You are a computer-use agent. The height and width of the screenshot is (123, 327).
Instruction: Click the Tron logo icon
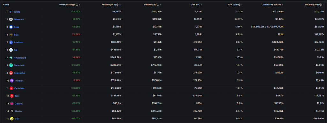click(11, 96)
